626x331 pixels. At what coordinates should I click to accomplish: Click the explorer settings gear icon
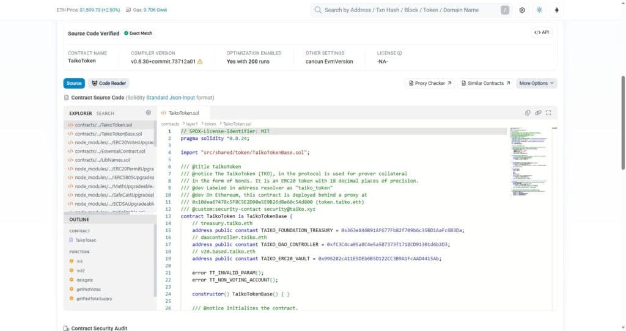click(149, 113)
